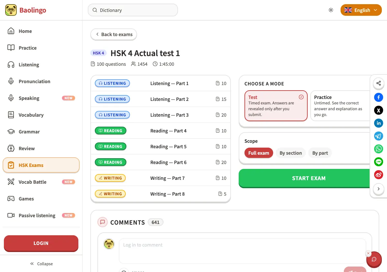Click the Baolingo panda logo
387x272 pixels.
coord(11,10)
